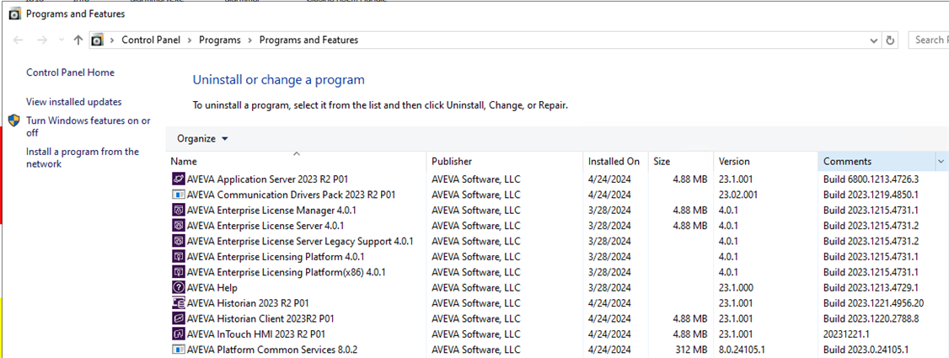This screenshot has width=949, height=358.
Task: Expand the chevron after Control Panel breadcrumb
Action: (190, 40)
